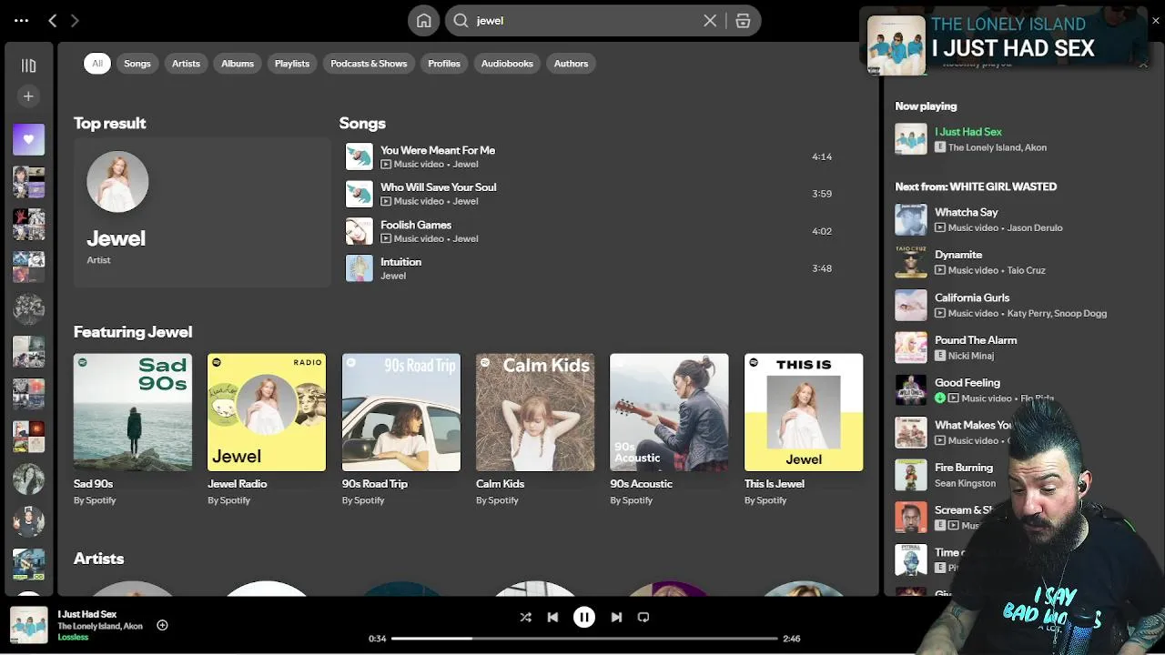
Task: Open Your Library icon in sidebar
Action: (x=28, y=65)
